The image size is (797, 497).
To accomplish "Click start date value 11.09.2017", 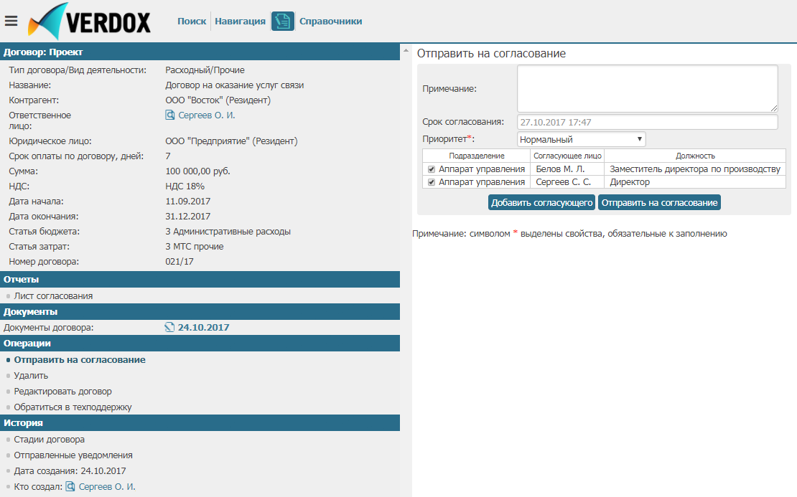I will pyautogui.click(x=187, y=202).
